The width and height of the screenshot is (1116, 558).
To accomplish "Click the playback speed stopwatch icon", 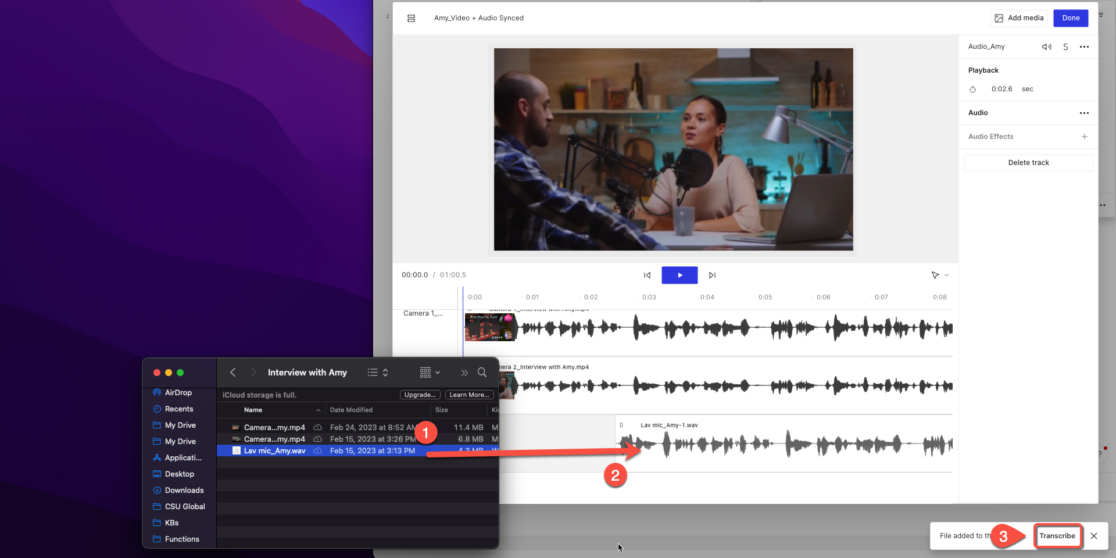I will point(972,89).
